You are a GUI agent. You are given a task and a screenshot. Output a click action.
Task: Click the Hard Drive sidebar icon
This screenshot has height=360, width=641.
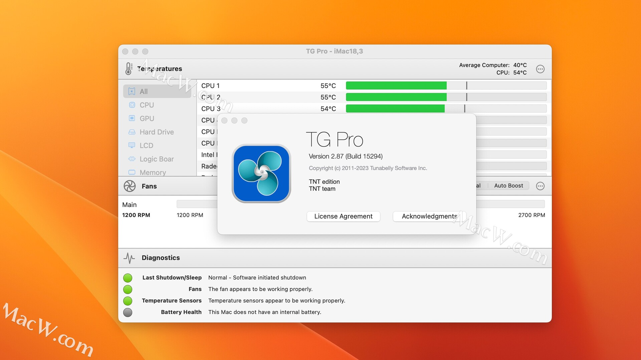pyautogui.click(x=132, y=132)
